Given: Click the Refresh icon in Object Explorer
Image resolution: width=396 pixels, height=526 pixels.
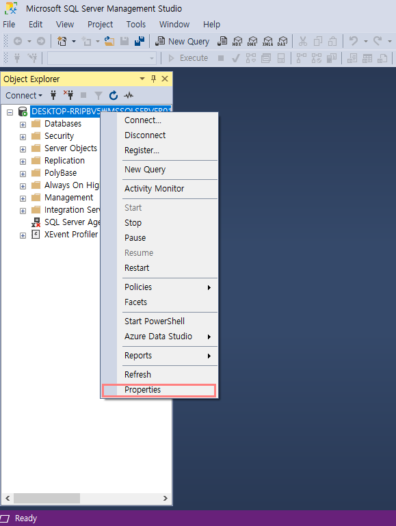Looking at the screenshot, I should tap(114, 96).
